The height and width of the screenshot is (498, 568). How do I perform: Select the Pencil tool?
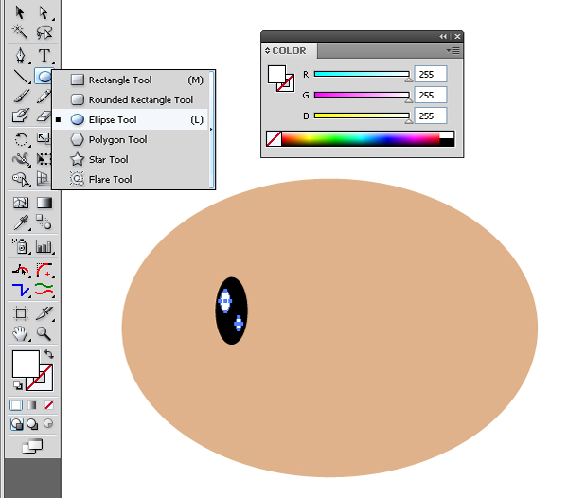(44, 97)
